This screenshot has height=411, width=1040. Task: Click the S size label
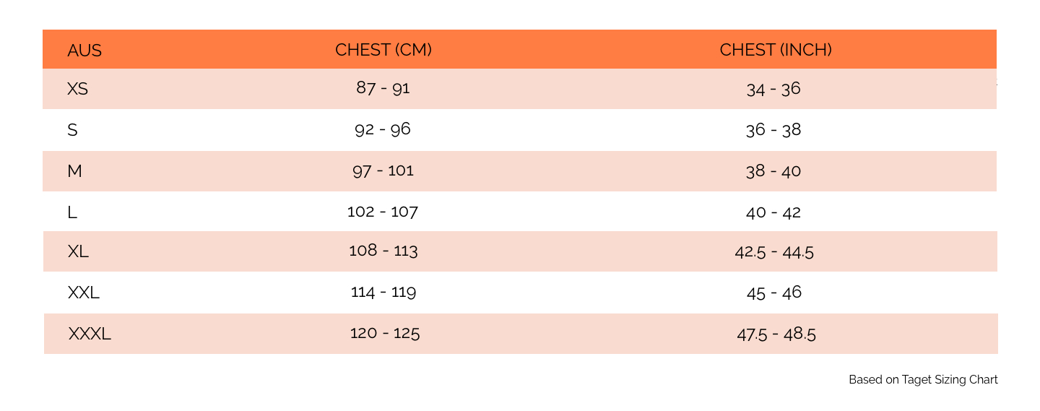72,131
